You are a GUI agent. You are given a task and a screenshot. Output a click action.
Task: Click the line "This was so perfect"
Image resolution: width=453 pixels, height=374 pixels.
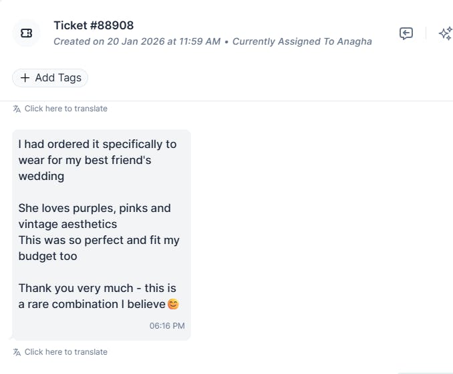99,240
